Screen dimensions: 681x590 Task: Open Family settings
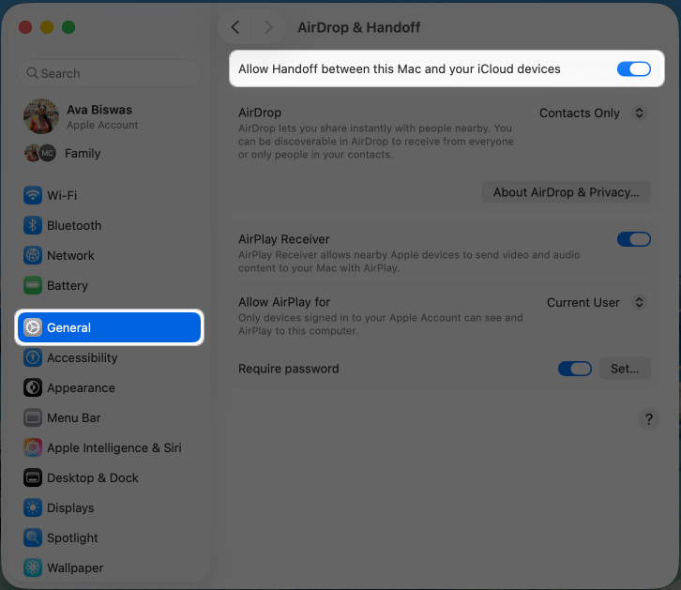(x=109, y=153)
